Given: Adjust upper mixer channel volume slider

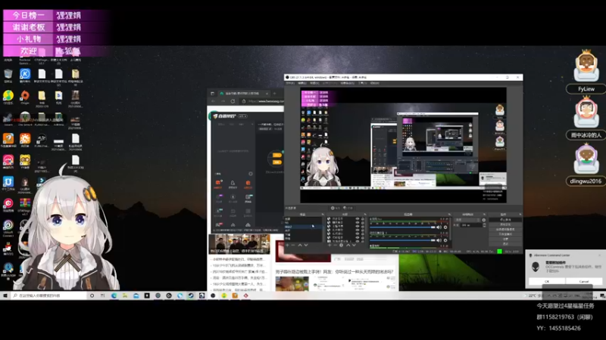Looking at the screenshot, I should click(402, 227).
